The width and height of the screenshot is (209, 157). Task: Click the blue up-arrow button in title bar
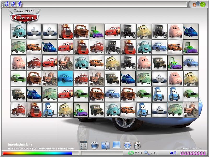tap(198, 4)
